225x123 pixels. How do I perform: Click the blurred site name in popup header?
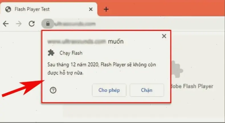[77, 41]
